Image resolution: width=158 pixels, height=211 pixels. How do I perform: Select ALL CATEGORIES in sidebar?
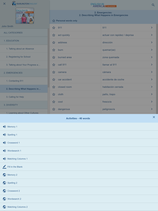[24, 33]
